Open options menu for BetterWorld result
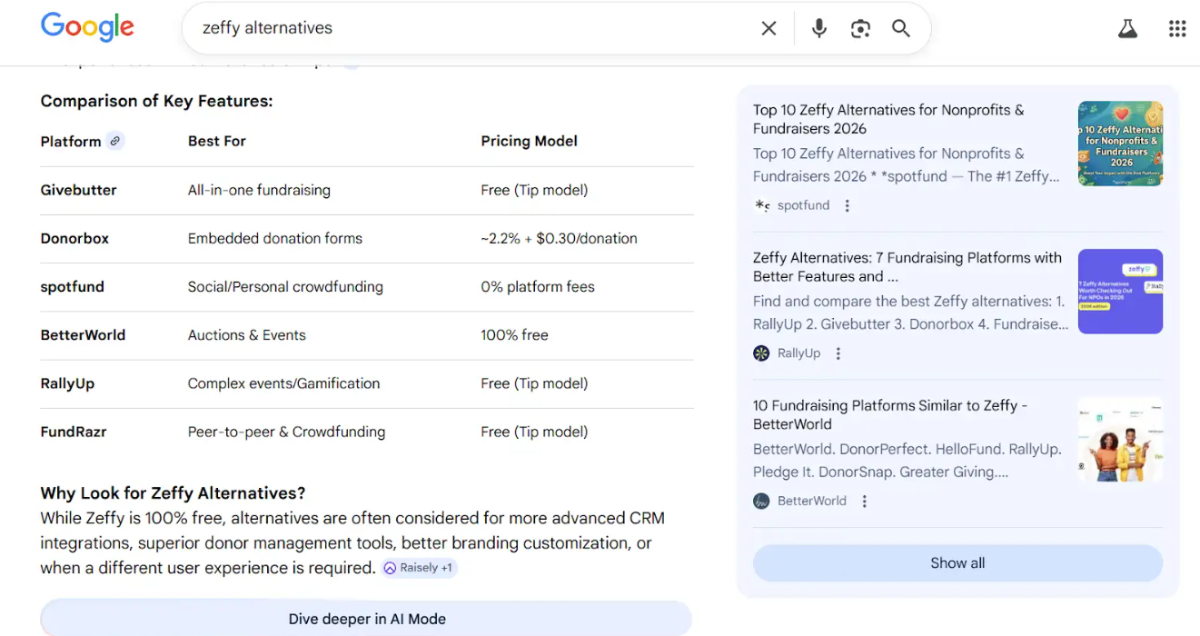The height and width of the screenshot is (636, 1200). click(865, 501)
